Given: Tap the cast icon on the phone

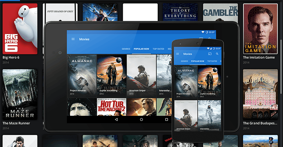Looking at the screenshot, I should click(210, 54).
